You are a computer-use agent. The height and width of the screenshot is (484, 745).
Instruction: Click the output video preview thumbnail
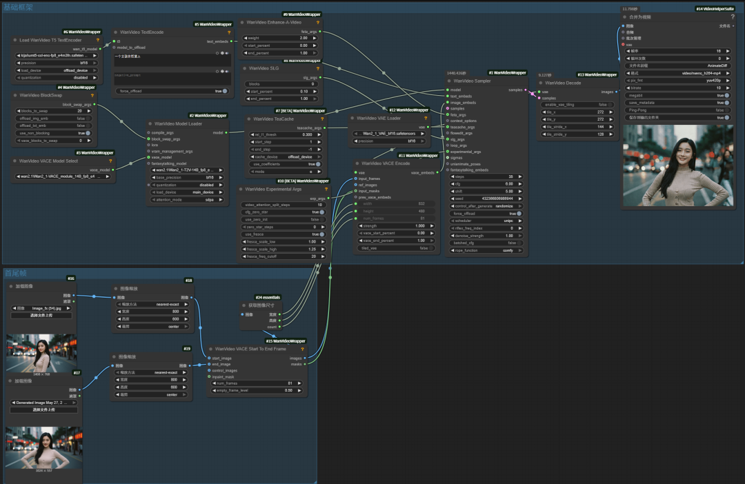click(x=677, y=165)
